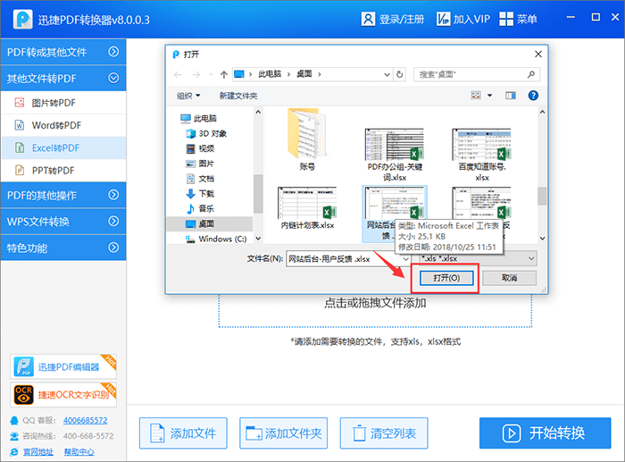Open address bar history dropdown
625x462 pixels.
coord(387,74)
